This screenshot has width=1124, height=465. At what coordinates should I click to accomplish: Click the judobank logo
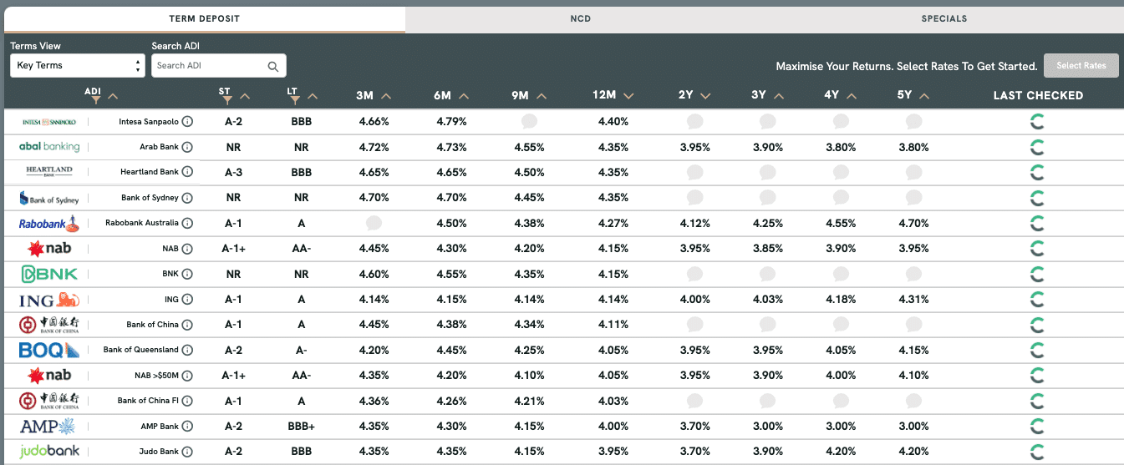click(x=49, y=452)
